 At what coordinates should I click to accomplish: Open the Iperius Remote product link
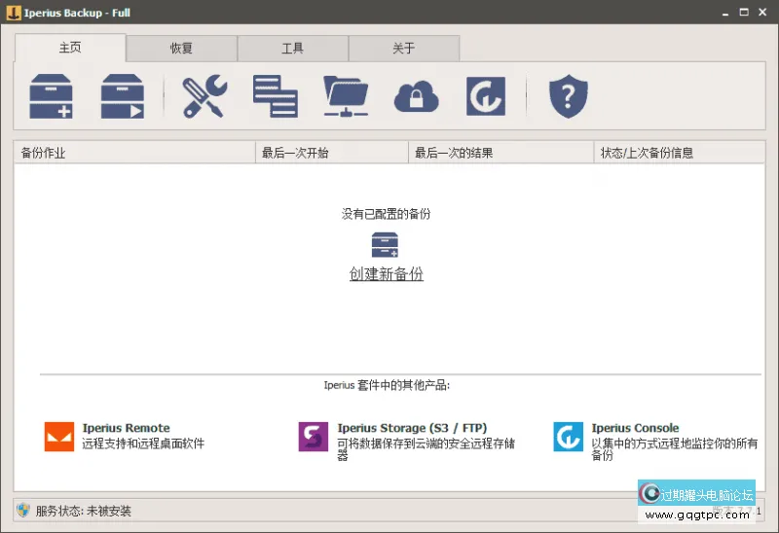pos(127,428)
